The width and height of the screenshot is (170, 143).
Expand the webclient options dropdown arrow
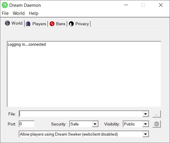[x=146, y=134]
